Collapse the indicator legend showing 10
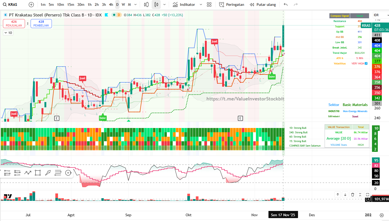The width and height of the screenshot is (389, 221). [8, 33]
